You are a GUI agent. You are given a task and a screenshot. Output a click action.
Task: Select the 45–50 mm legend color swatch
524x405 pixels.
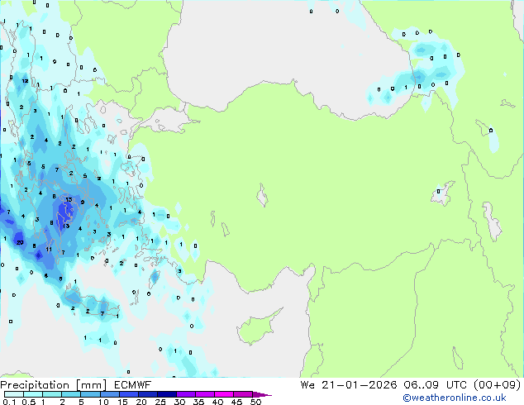[x=243, y=394]
